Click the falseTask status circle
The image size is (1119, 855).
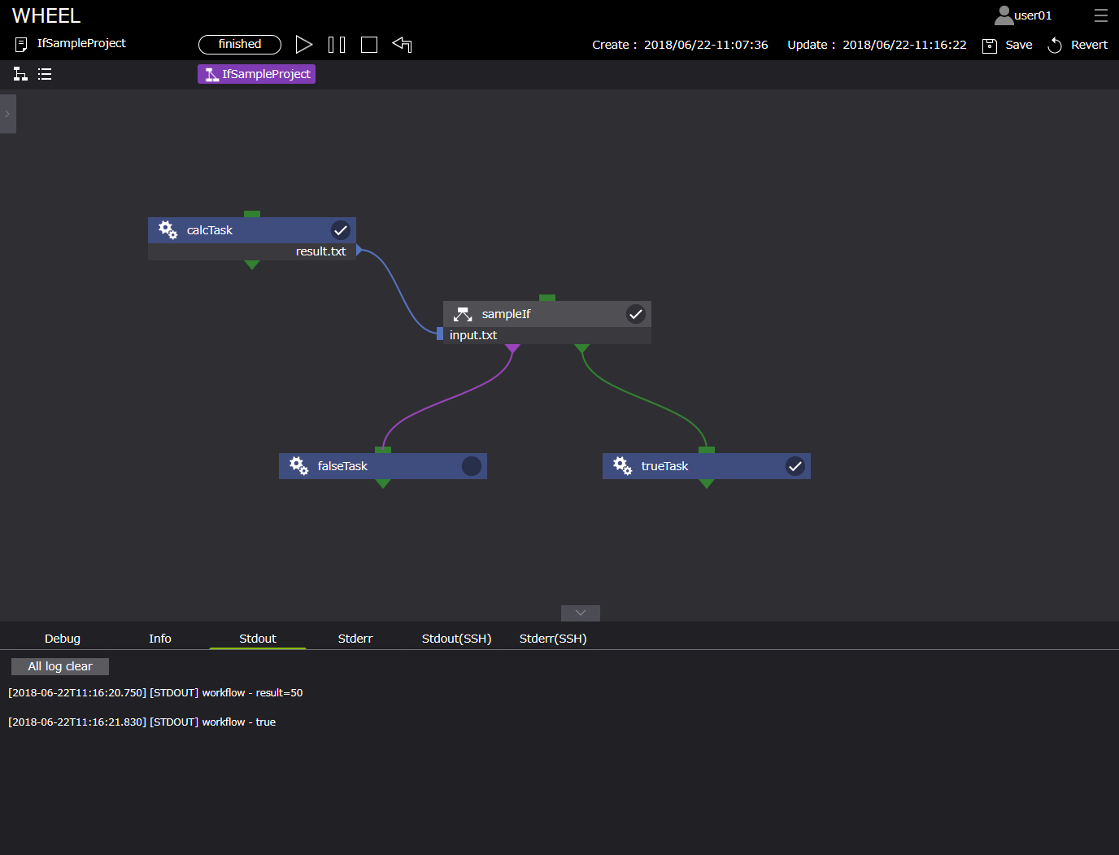pos(472,466)
